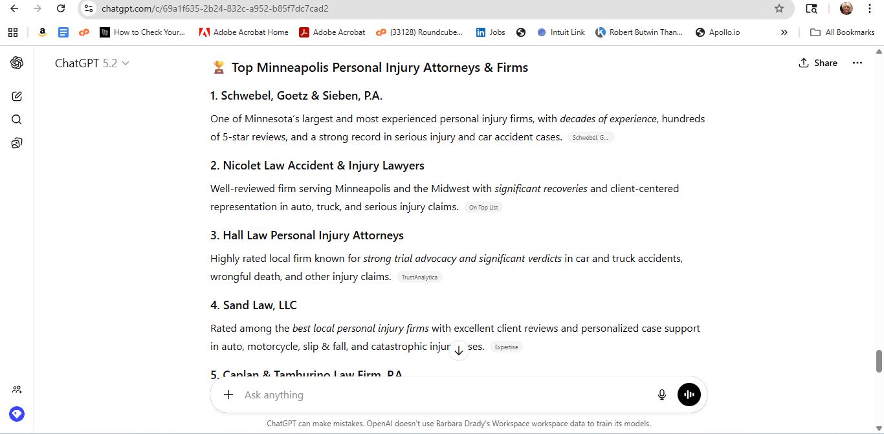Jump to bottom with the down arrow button

click(459, 351)
